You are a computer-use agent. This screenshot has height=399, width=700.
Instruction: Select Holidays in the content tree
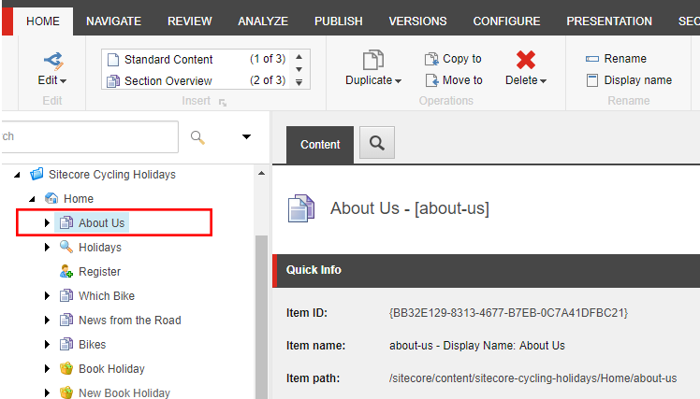100,248
